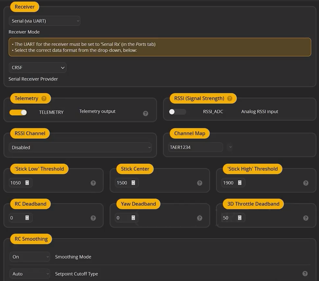Viewport: 319px width, 281px height.
Task: Click the Stick Center 1500 value field
Action: coord(123,183)
